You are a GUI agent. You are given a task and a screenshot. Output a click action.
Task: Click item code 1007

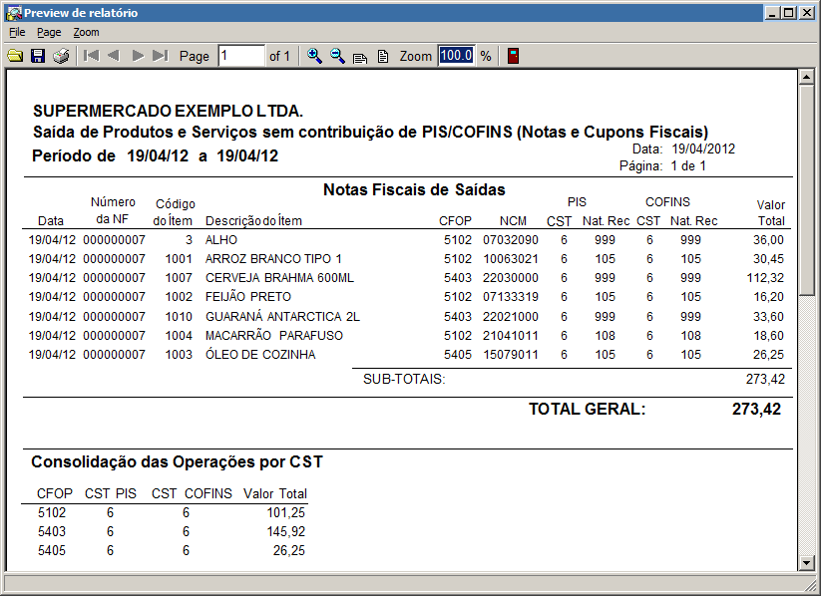(x=179, y=277)
